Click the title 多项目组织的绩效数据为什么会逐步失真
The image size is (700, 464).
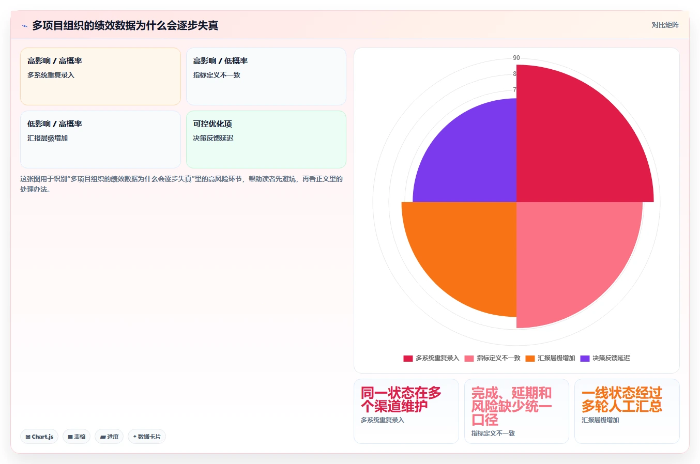coord(125,25)
